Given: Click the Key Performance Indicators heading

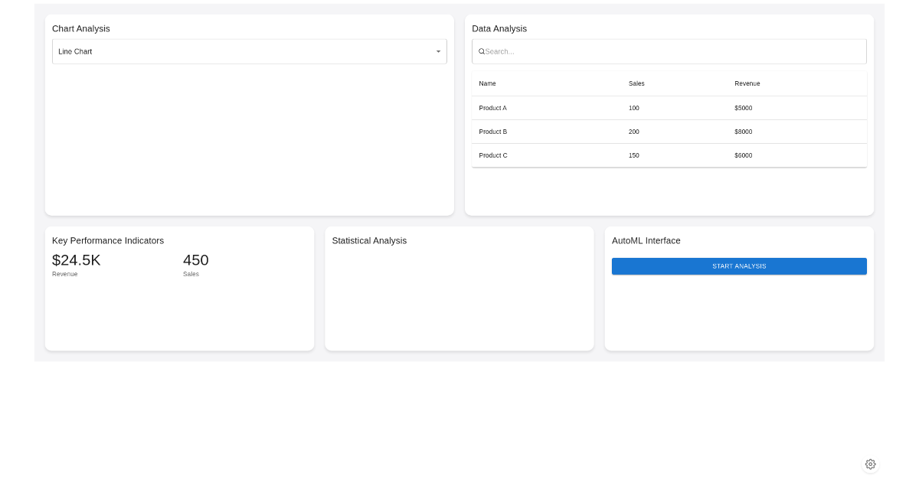Looking at the screenshot, I should pyautogui.click(x=107, y=240).
